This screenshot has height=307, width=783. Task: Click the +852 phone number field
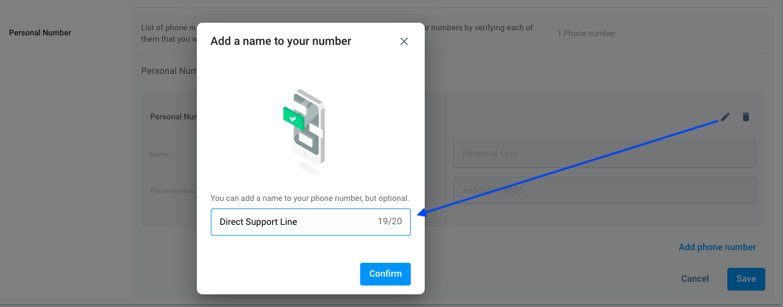(x=604, y=190)
